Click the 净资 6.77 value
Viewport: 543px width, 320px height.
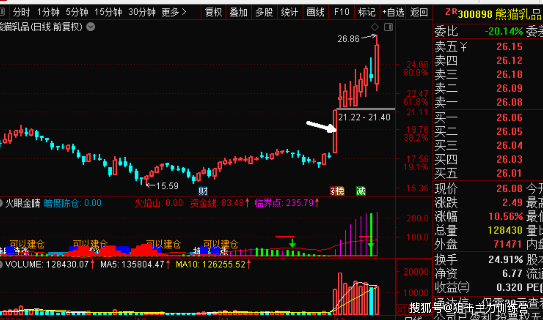[512, 273]
